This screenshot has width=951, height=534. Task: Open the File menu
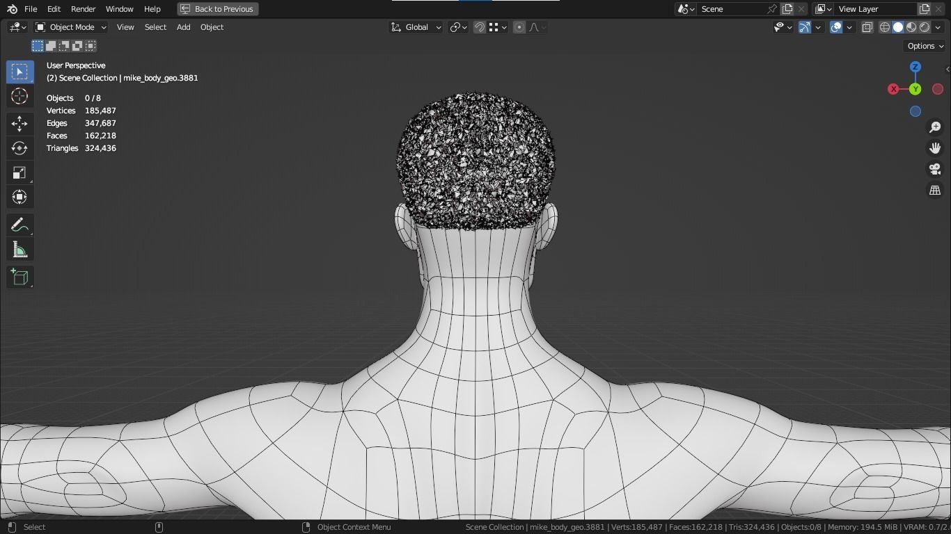31,9
